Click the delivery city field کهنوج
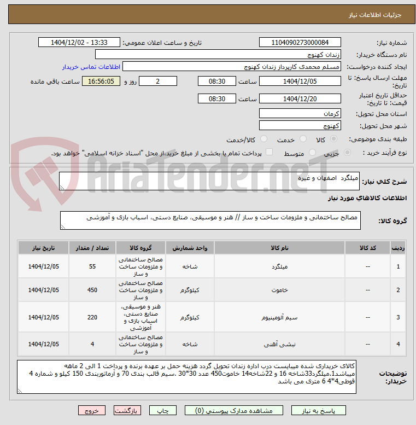416x425 pixels. (300, 125)
